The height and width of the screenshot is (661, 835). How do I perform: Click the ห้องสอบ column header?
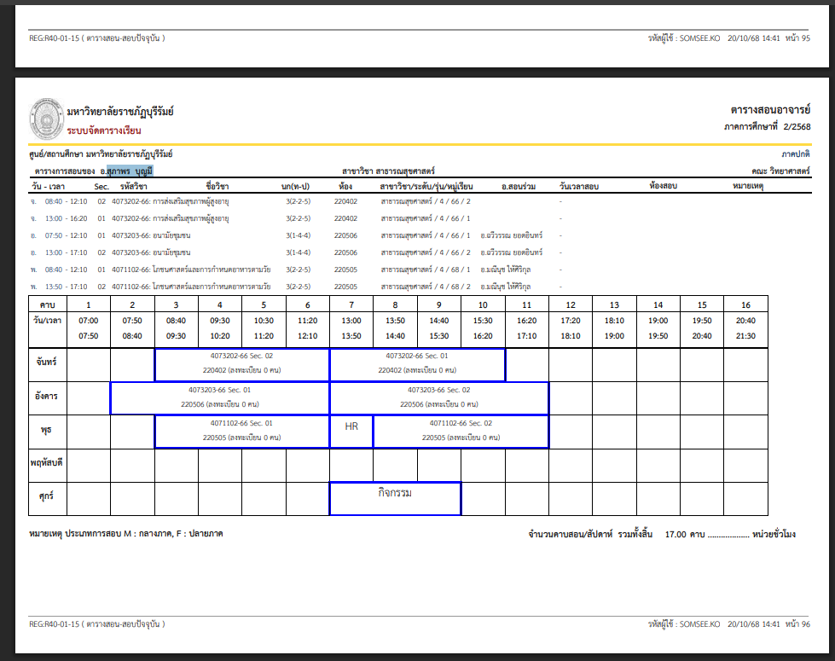(663, 185)
